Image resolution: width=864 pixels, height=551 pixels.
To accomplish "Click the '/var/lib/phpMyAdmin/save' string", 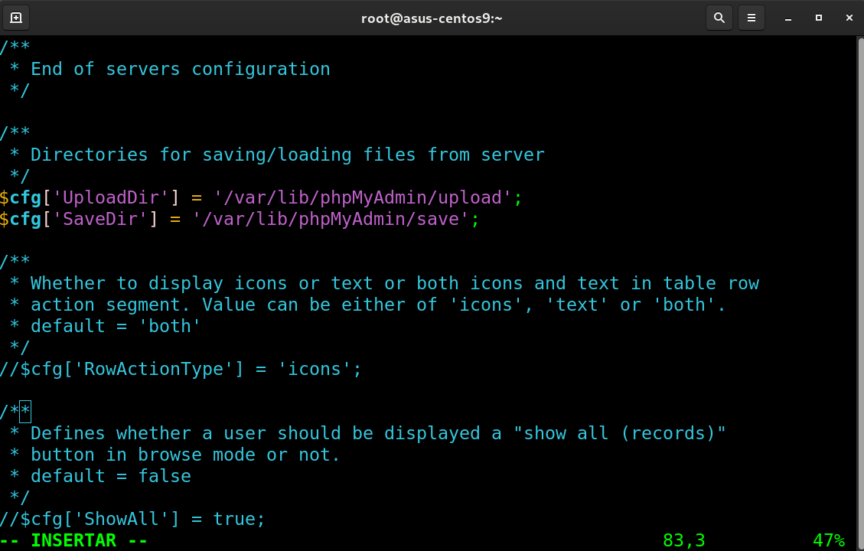I will pos(331,220).
